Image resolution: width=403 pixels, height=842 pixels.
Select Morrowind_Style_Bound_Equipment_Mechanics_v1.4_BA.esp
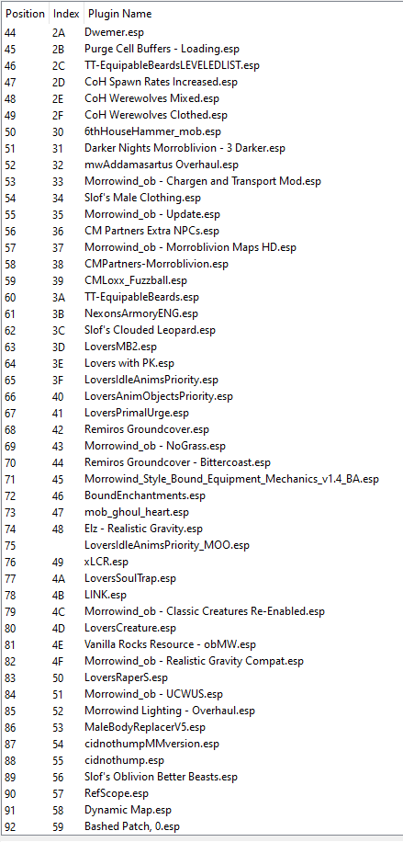[x=231, y=479]
